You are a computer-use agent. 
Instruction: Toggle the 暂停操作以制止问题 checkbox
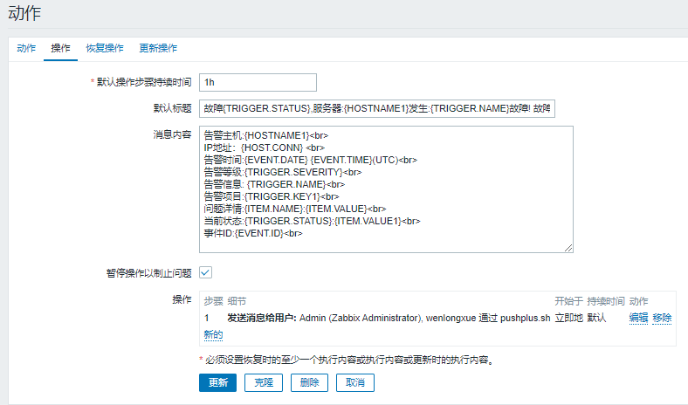point(206,272)
